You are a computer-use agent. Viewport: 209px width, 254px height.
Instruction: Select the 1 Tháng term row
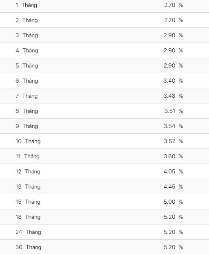(x=104, y=6)
